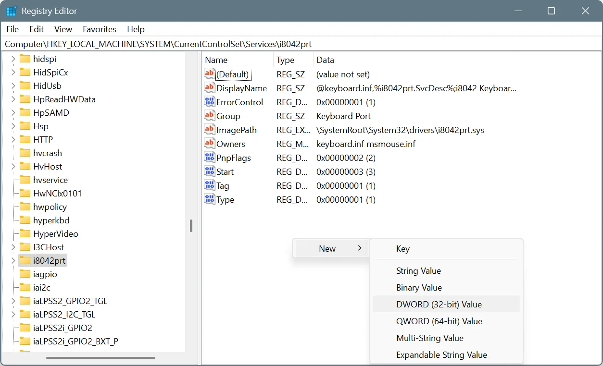Choose DWORD (32-bit) Value from submenu

point(446,304)
